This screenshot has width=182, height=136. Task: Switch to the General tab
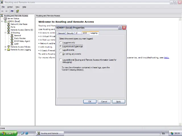(61, 33)
